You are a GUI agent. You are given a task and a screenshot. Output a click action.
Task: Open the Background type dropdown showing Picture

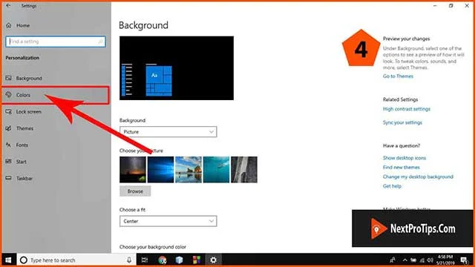click(x=168, y=132)
